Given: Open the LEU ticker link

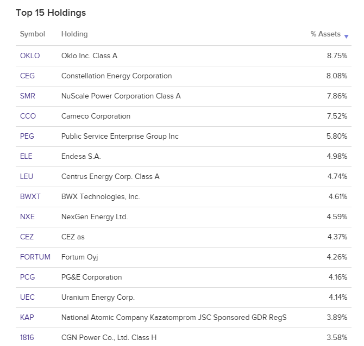Looking at the screenshot, I should (27, 176).
